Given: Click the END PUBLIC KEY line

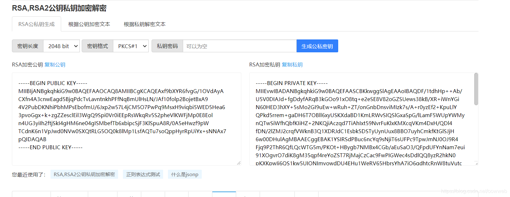Looking at the screenshot, I should [x=51, y=147].
